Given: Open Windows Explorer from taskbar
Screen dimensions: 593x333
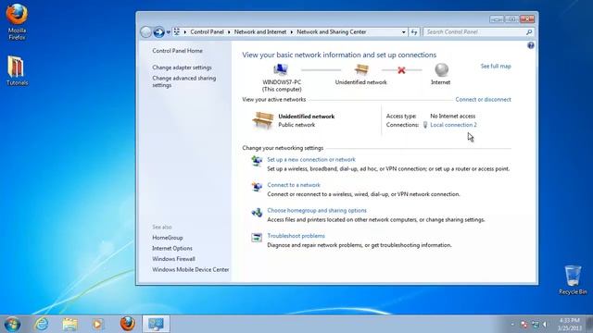Looking at the screenshot, I should tap(70, 324).
